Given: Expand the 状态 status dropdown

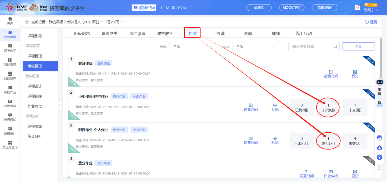Looking at the screenshot, I should [255, 47].
